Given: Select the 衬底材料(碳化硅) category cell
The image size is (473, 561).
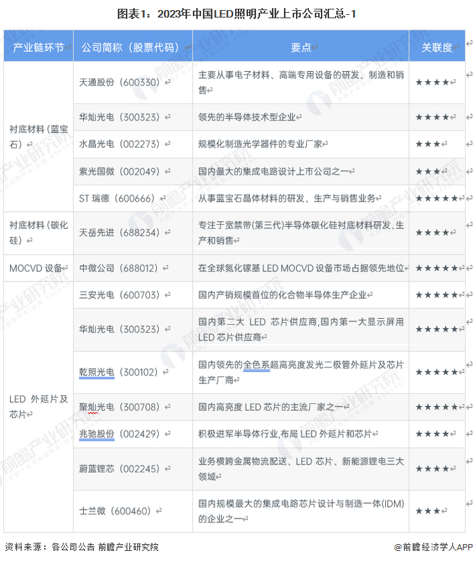Looking at the screenshot, I should 39,233.
